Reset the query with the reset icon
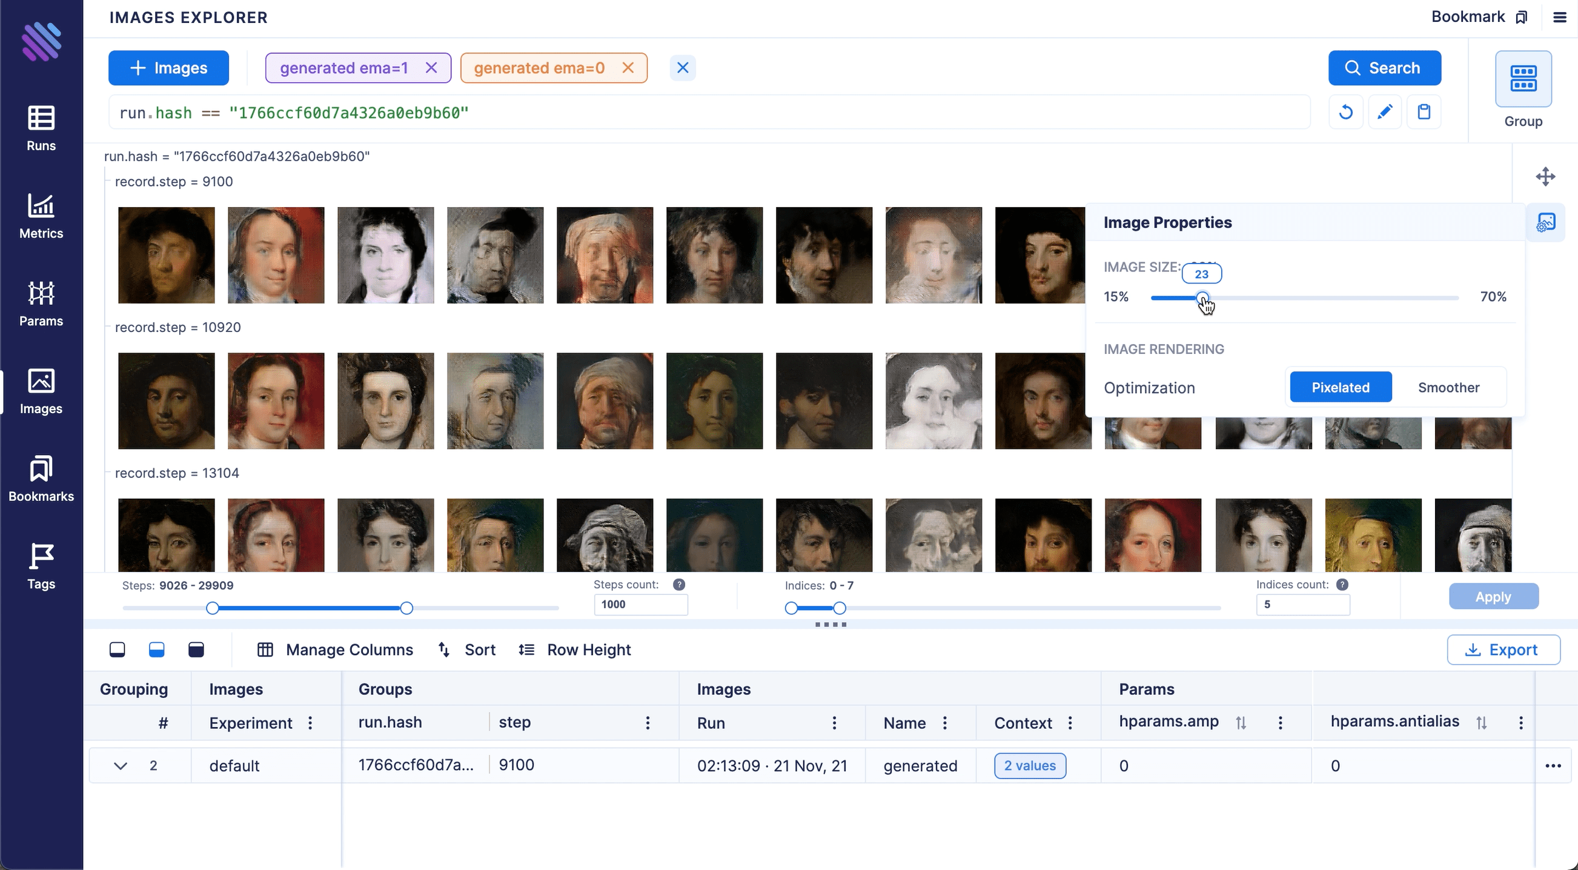 pos(1346,112)
